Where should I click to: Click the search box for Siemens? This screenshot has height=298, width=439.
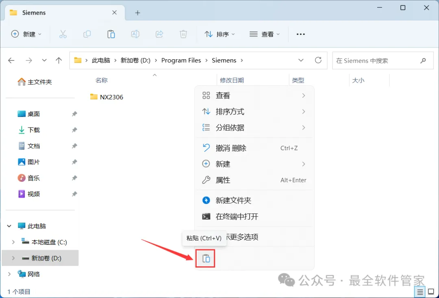pyautogui.click(x=383, y=60)
